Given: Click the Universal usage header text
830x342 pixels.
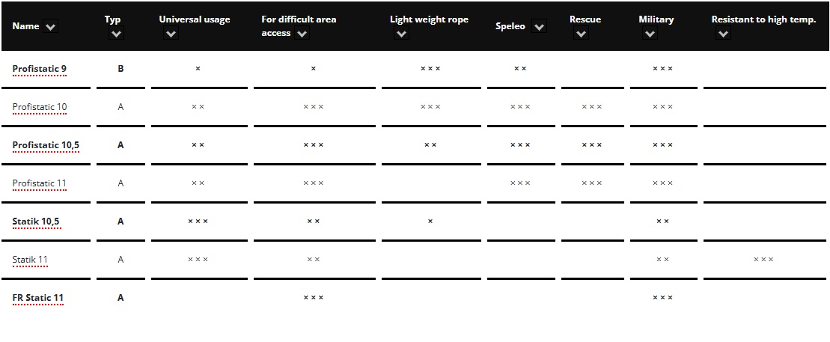Looking at the screenshot, I should pos(195,19).
